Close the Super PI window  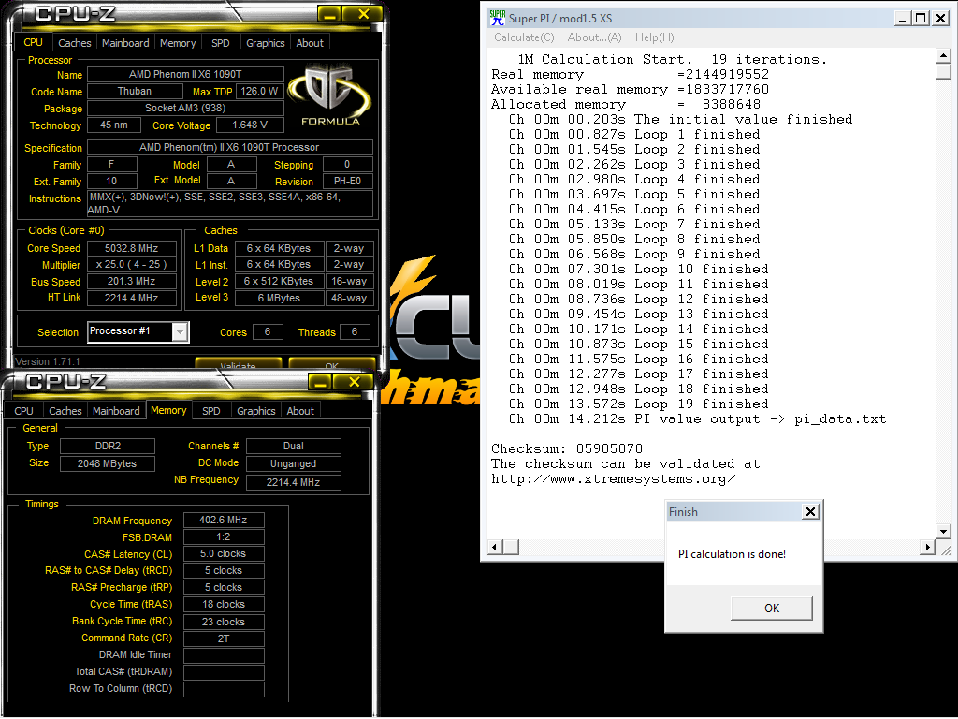941,19
